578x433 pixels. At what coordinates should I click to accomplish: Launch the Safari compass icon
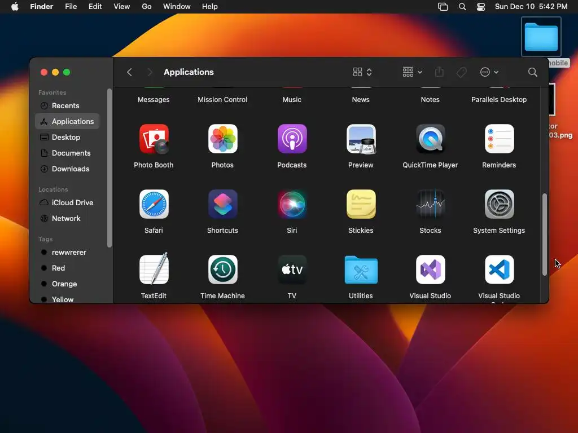154,204
